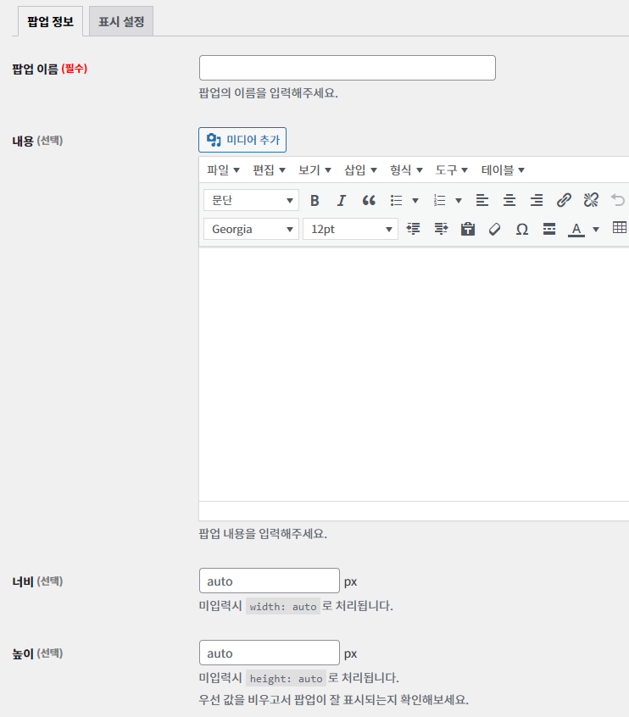The width and height of the screenshot is (629, 717).
Task: Open numbered list style options arrow
Action: 459,200
